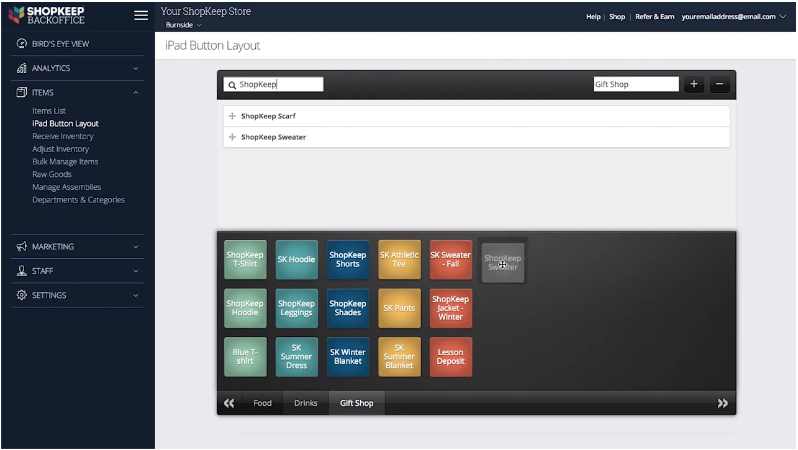Open Bird's Eye View
Image resolution: width=798 pixels, height=450 pixels.
(x=60, y=43)
